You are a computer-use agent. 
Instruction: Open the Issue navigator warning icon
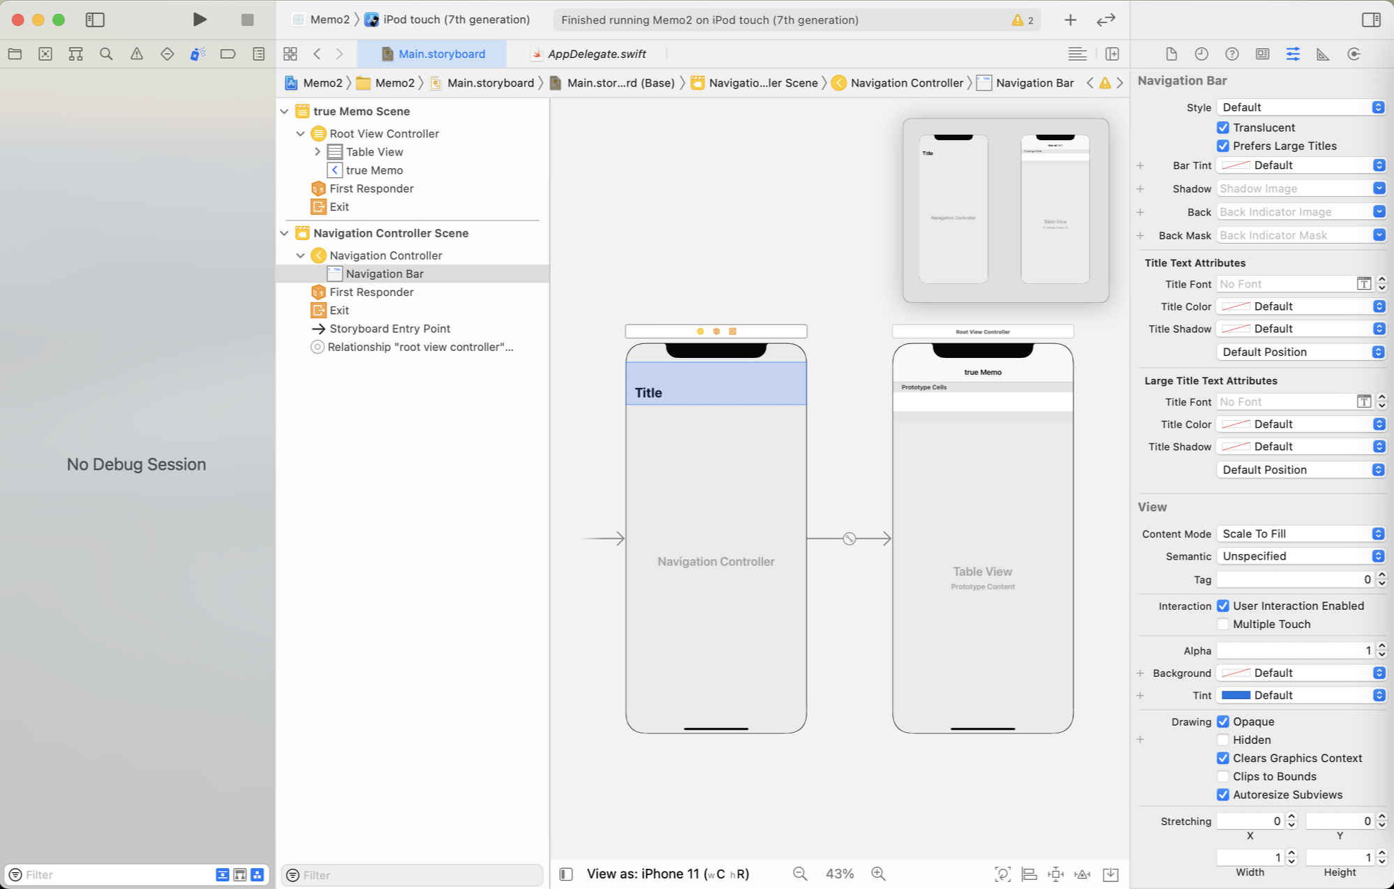tap(137, 54)
